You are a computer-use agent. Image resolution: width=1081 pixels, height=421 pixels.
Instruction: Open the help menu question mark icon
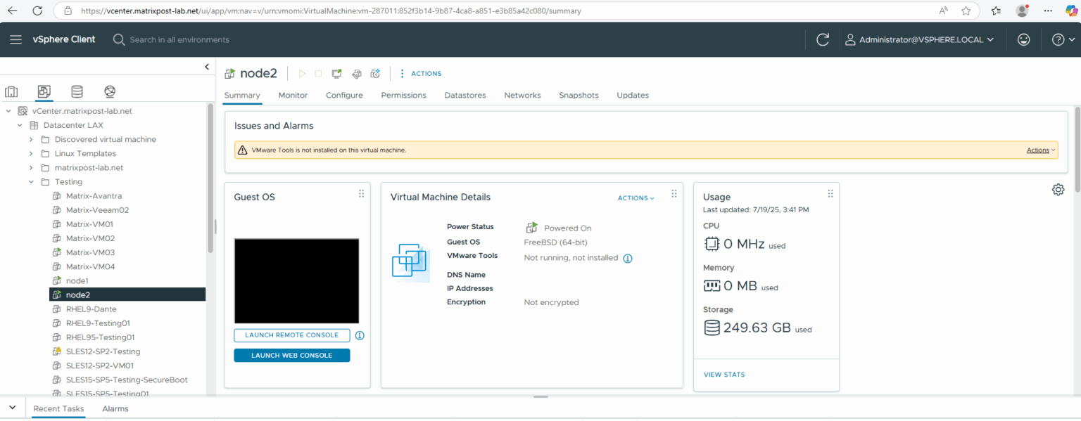[x=1058, y=39]
